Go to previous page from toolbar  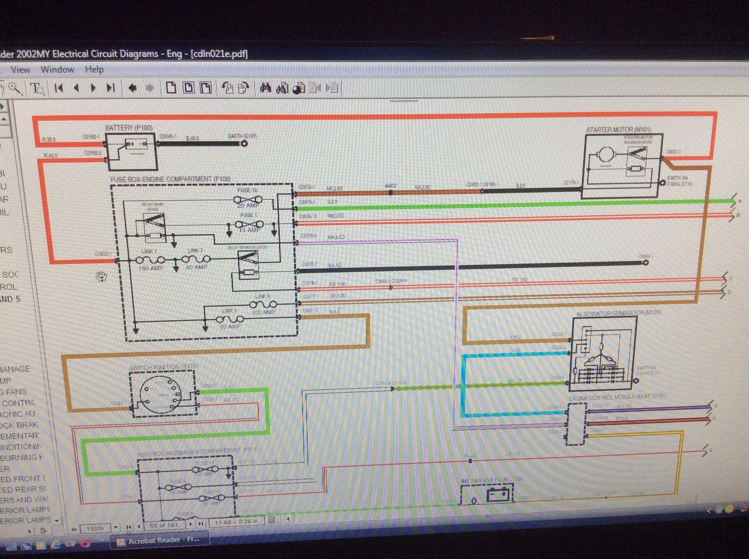(76, 87)
